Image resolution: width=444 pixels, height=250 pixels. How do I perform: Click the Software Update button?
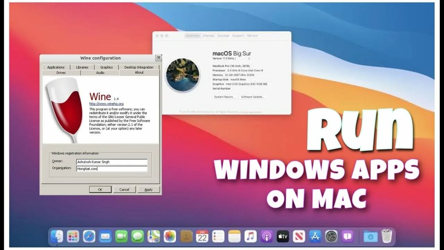253,97
